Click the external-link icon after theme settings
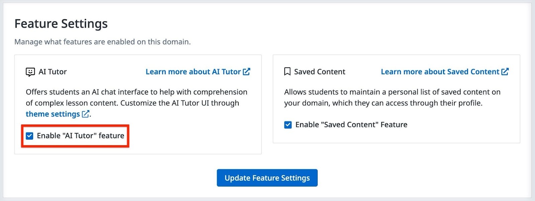This screenshot has width=535, height=201. coord(86,114)
